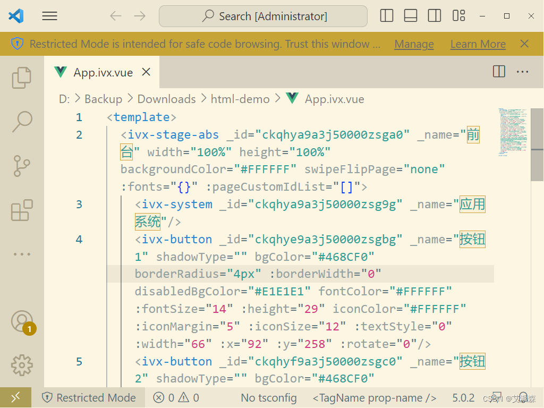Image resolution: width=544 pixels, height=408 pixels.
Task: Open the Customize Layout button
Action: coord(459,16)
